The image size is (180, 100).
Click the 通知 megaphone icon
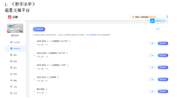(12, 80)
